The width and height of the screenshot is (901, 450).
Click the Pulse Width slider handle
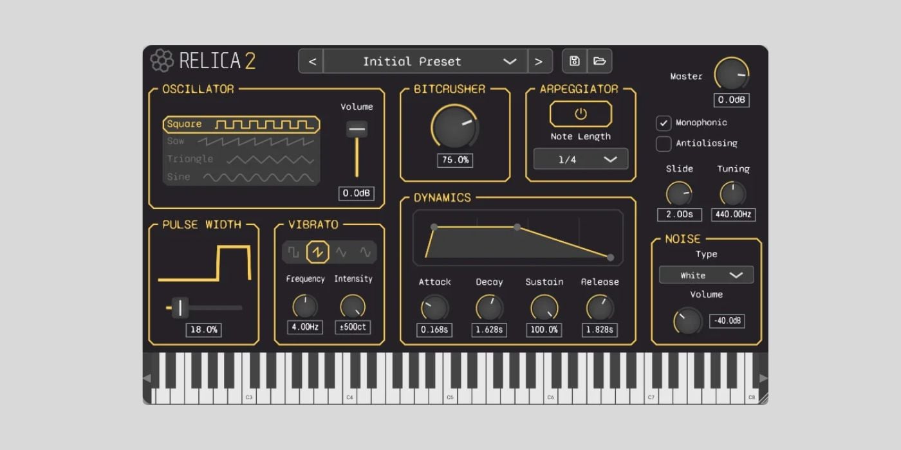click(x=180, y=308)
